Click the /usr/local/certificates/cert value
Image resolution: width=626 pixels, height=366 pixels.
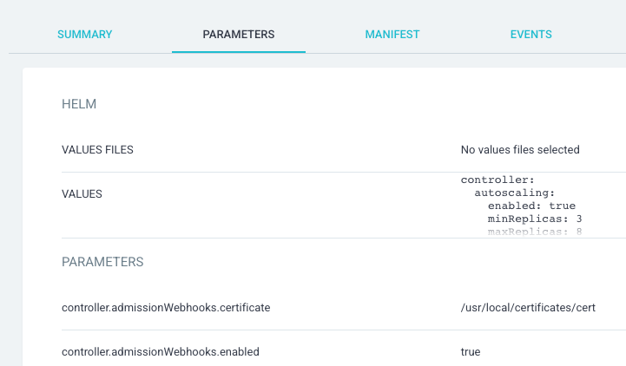click(x=529, y=308)
